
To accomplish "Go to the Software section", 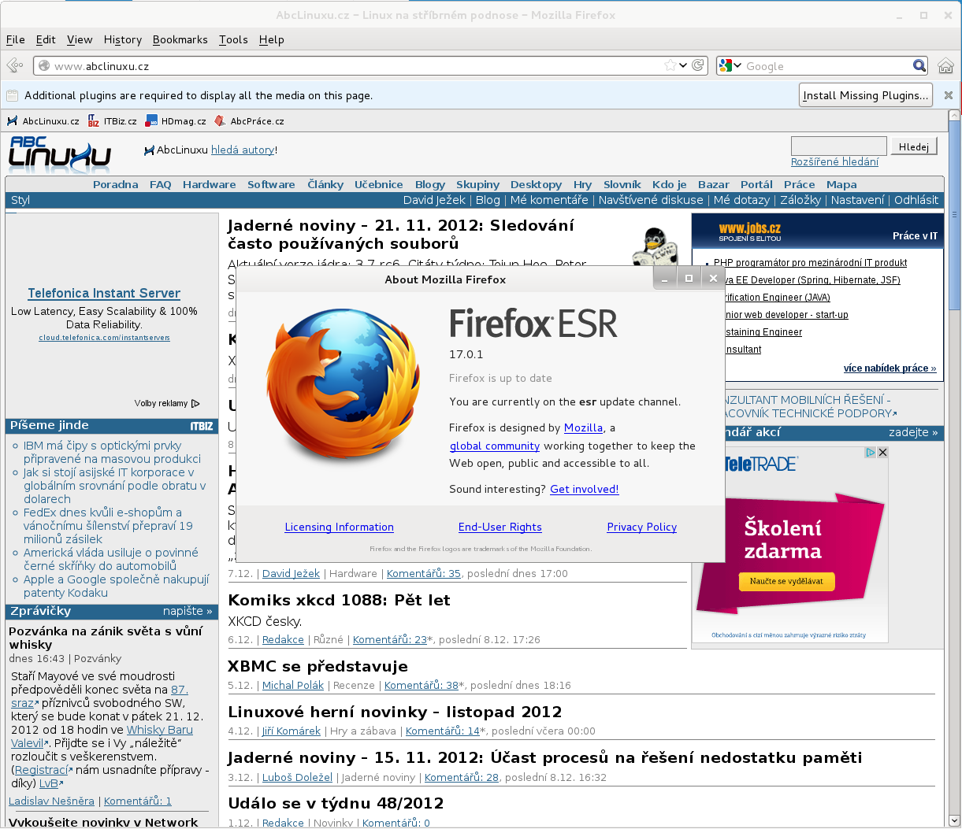I will [271, 184].
